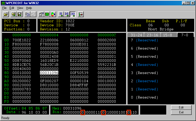
Task: Open the Edit menu
Action: coord(12,8)
